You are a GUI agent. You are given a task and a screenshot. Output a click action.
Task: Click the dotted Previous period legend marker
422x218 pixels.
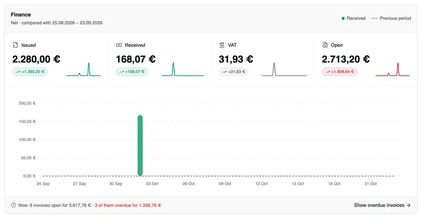tap(375, 18)
